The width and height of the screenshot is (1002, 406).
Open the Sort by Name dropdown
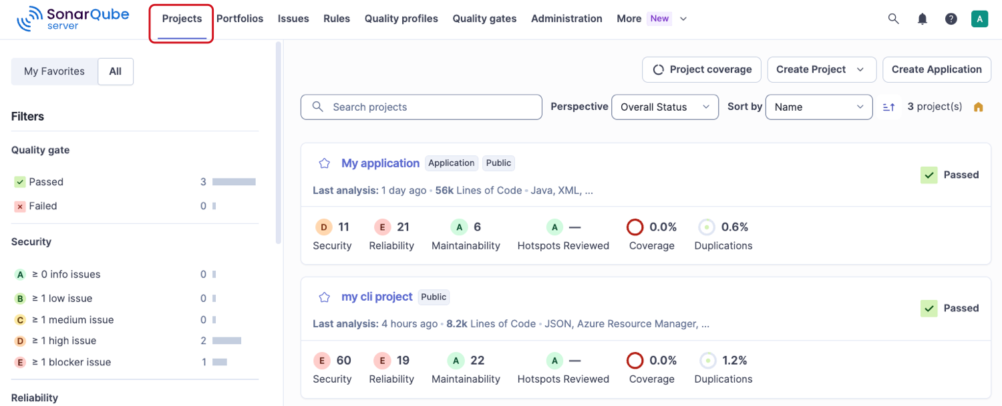coord(819,107)
